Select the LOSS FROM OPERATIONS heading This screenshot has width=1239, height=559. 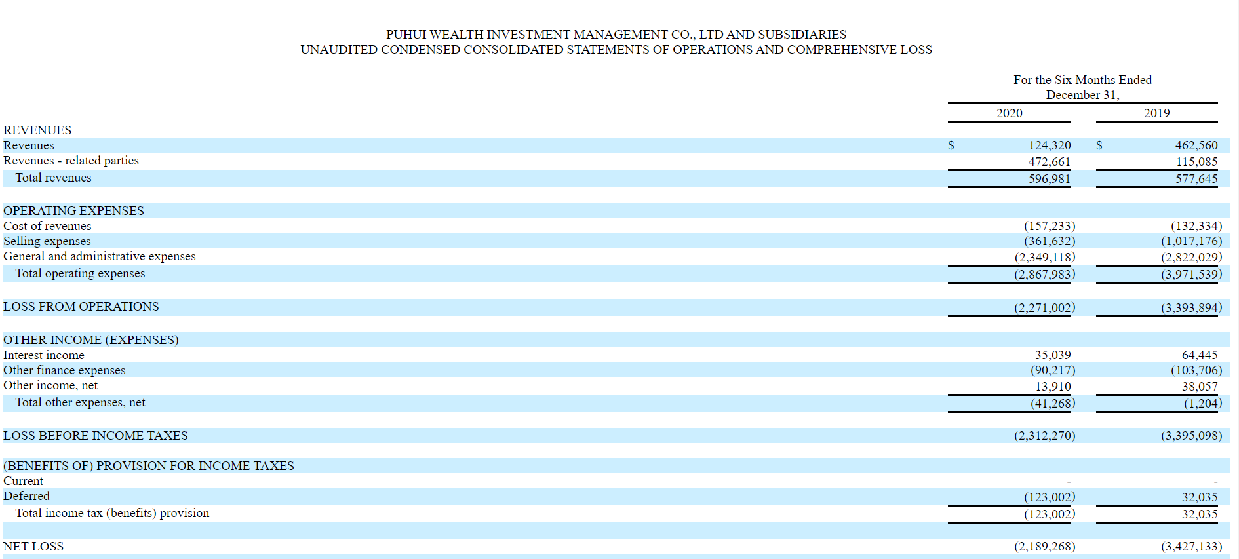click(x=81, y=306)
